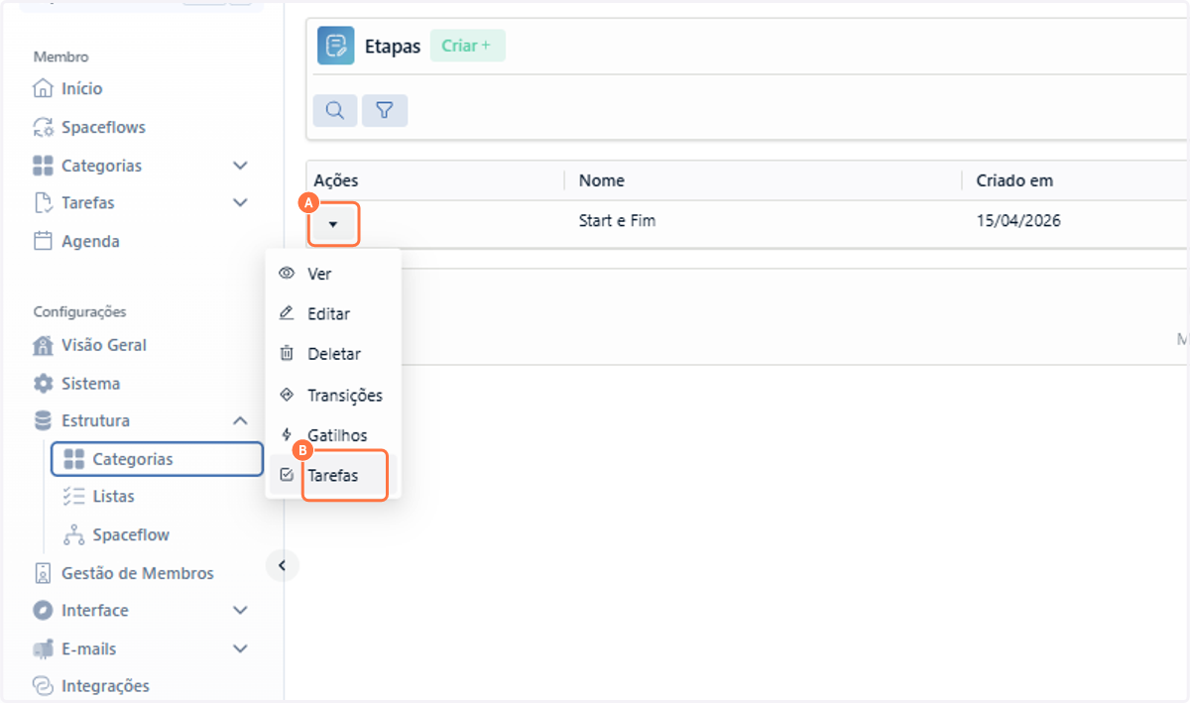The image size is (1190, 703).
Task: Open the Sistema link
Action: (90, 384)
